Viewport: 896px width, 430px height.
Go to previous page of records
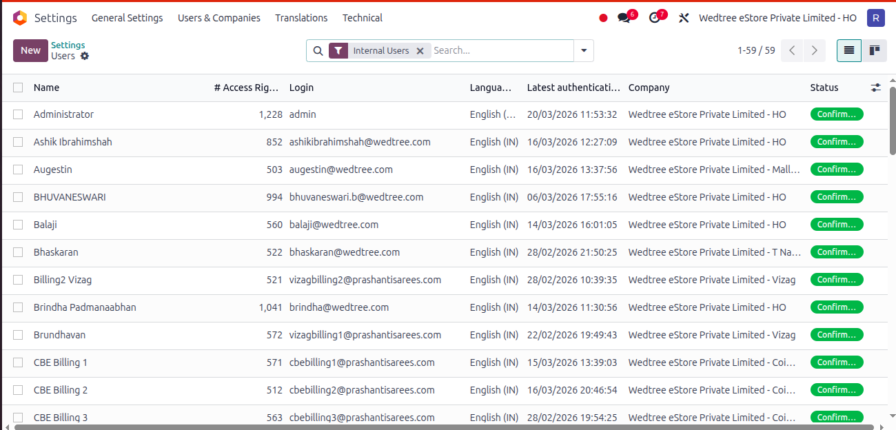[792, 50]
